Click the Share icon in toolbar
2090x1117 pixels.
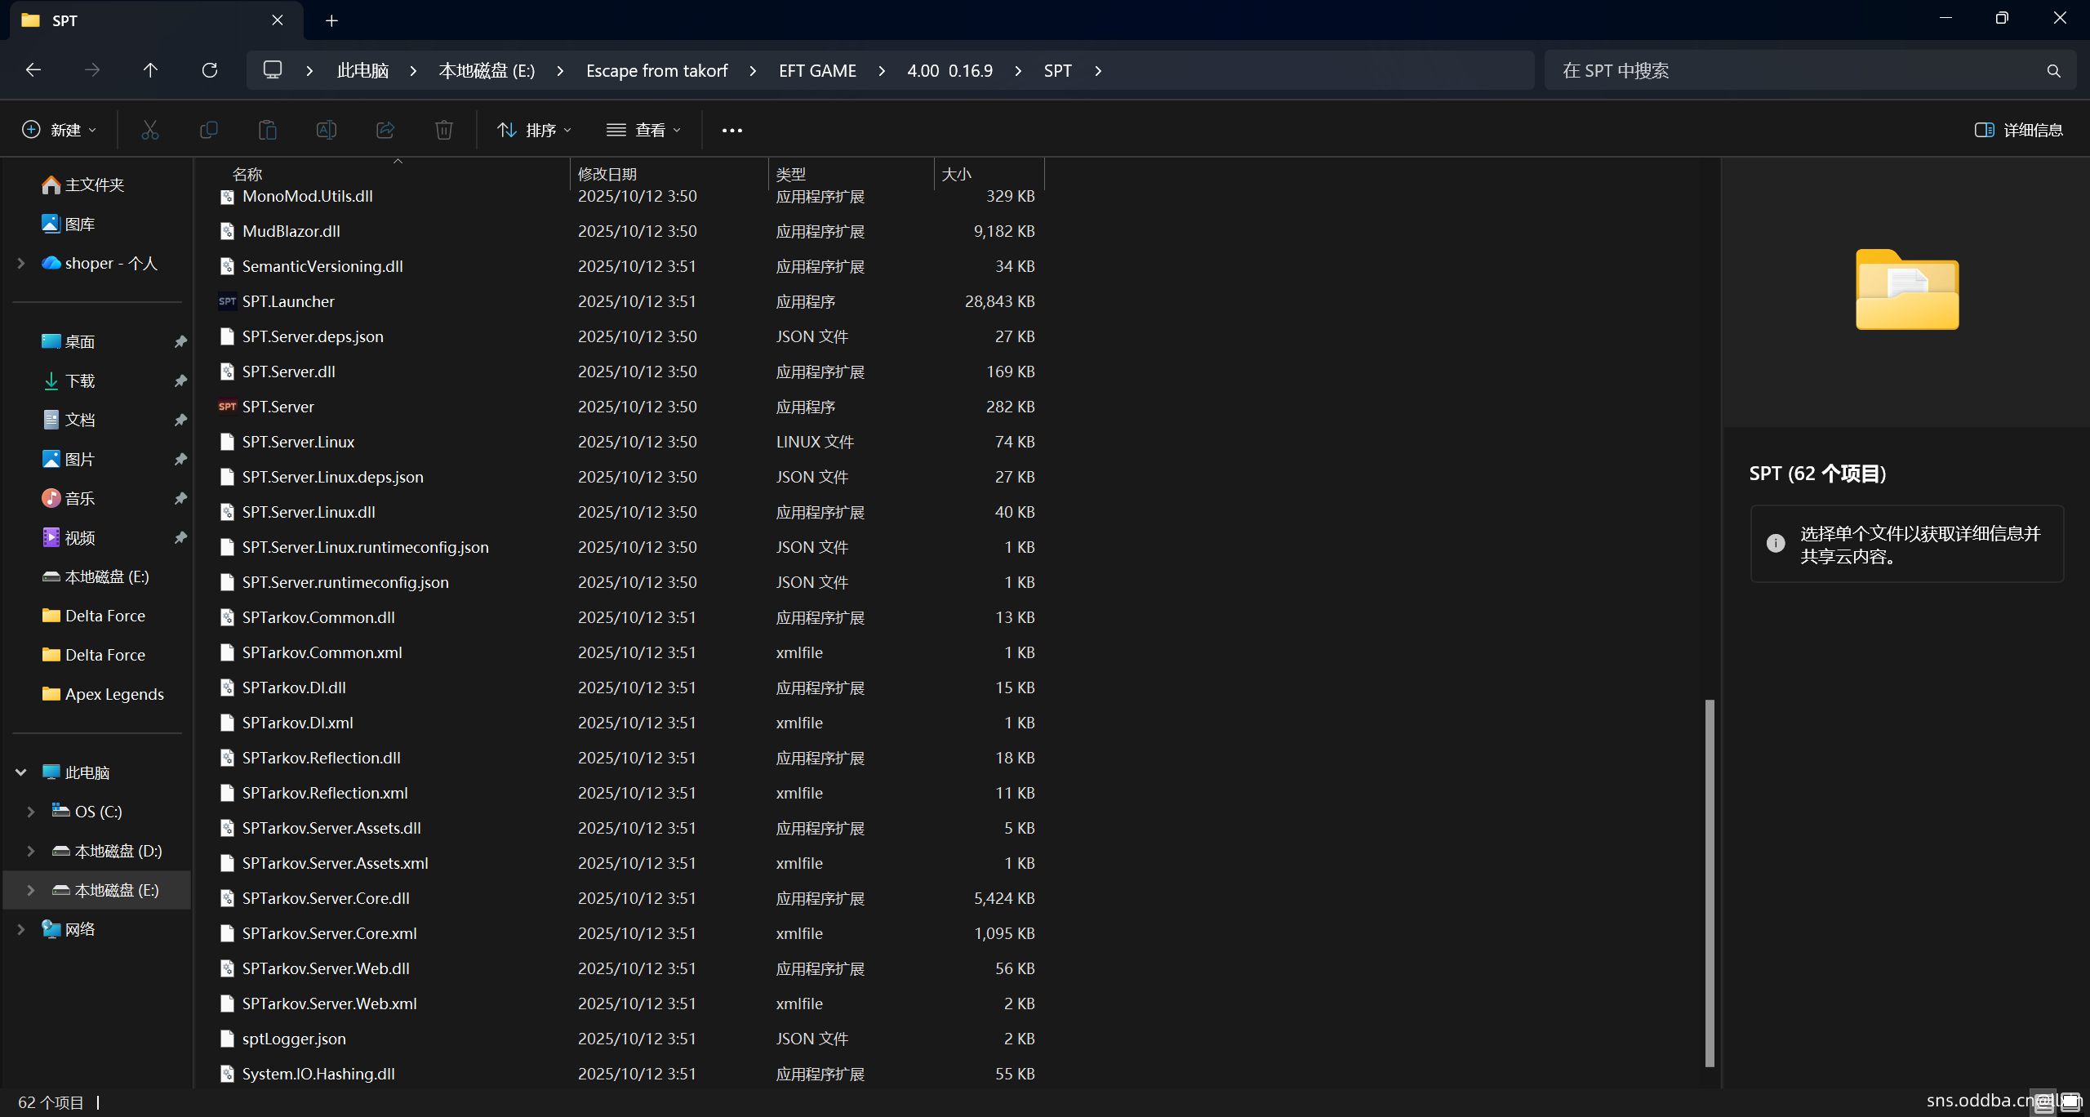385,130
